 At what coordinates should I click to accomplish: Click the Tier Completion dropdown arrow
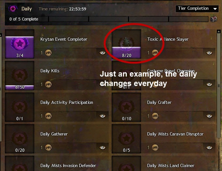(x=215, y=9)
